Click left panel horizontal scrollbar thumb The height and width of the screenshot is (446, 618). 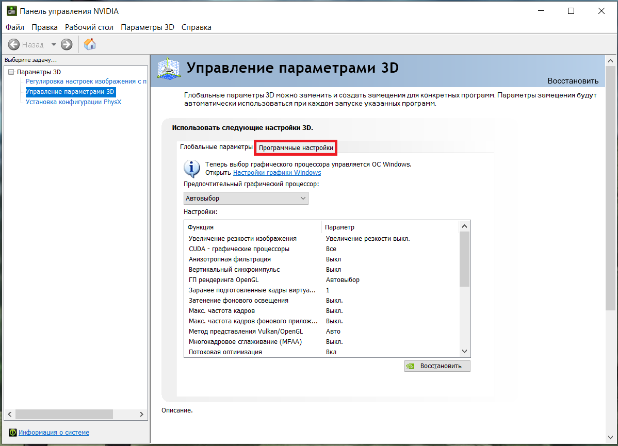(64, 415)
